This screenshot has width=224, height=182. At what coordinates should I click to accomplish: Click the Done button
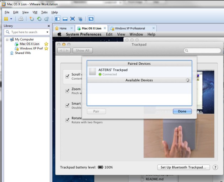pos(182,111)
